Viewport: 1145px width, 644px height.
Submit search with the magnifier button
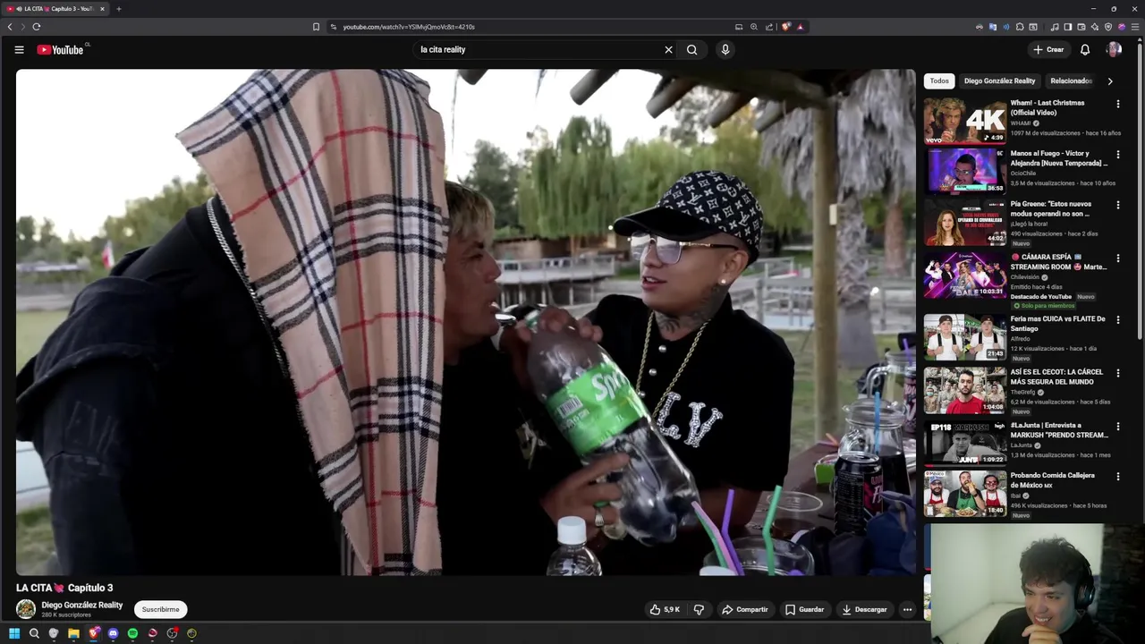pyautogui.click(x=692, y=49)
